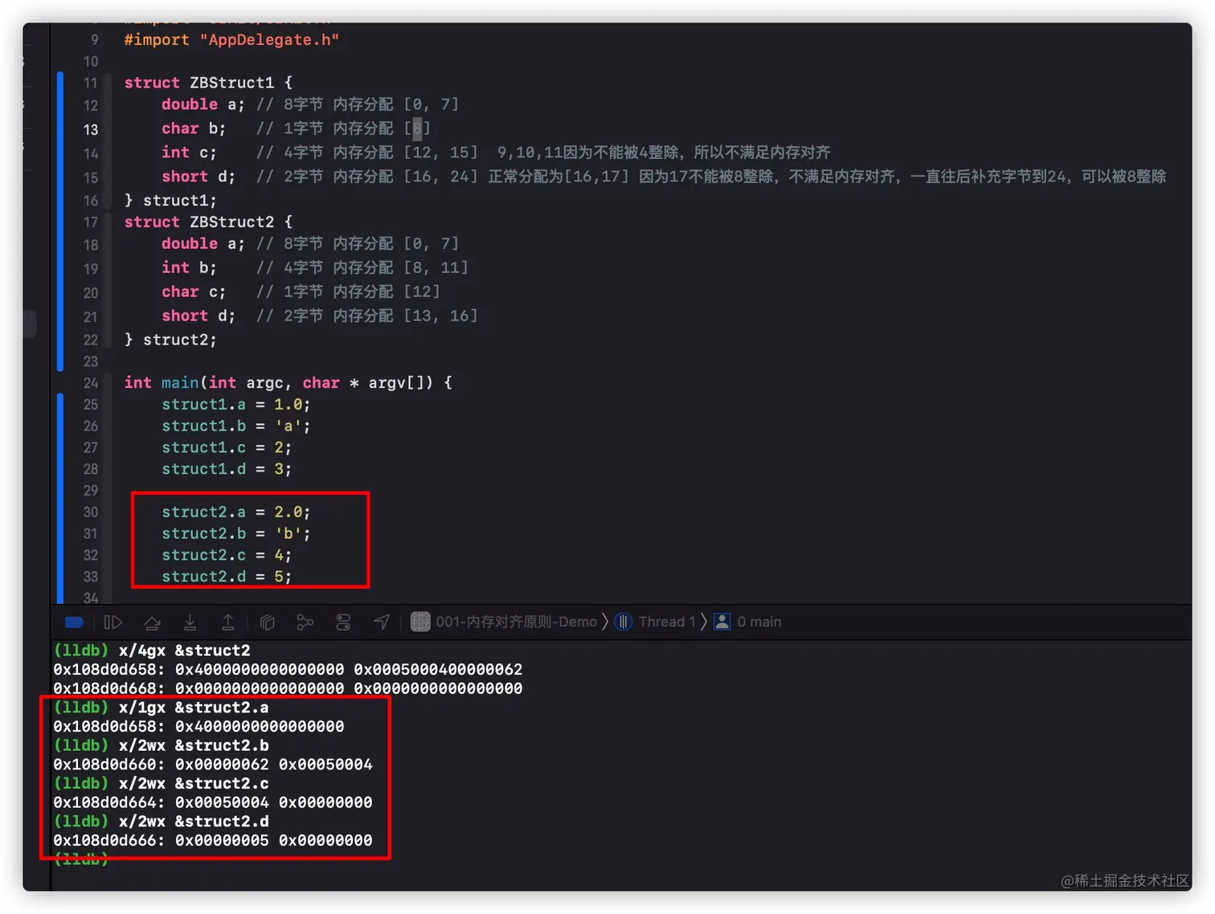Click 'int b;' in ZBStruct2
The height and width of the screenshot is (914, 1215).
(189, 267)
